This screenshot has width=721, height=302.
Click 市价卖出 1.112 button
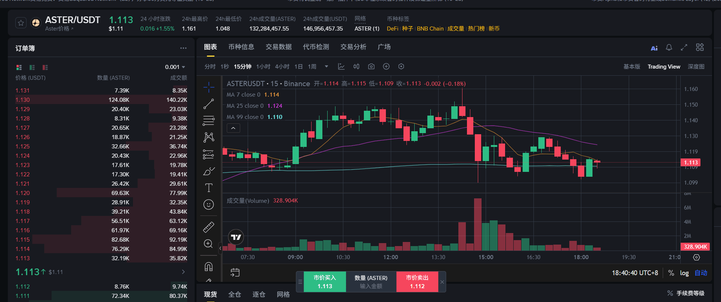(417, 282)
